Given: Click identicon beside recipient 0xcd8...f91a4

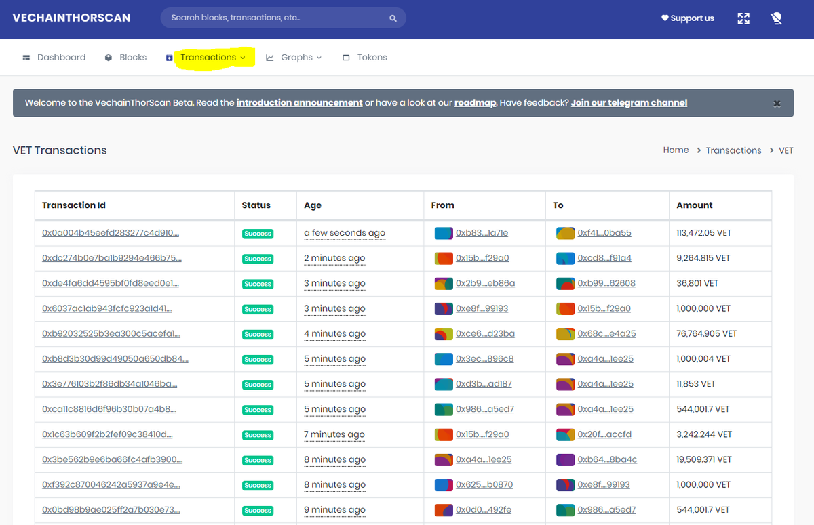Looking at the screenshot, I should (x=566, y=258).
